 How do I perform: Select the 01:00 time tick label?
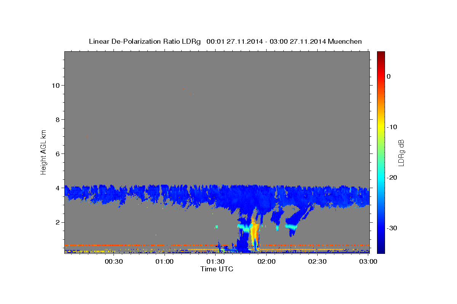pos(165,261)
